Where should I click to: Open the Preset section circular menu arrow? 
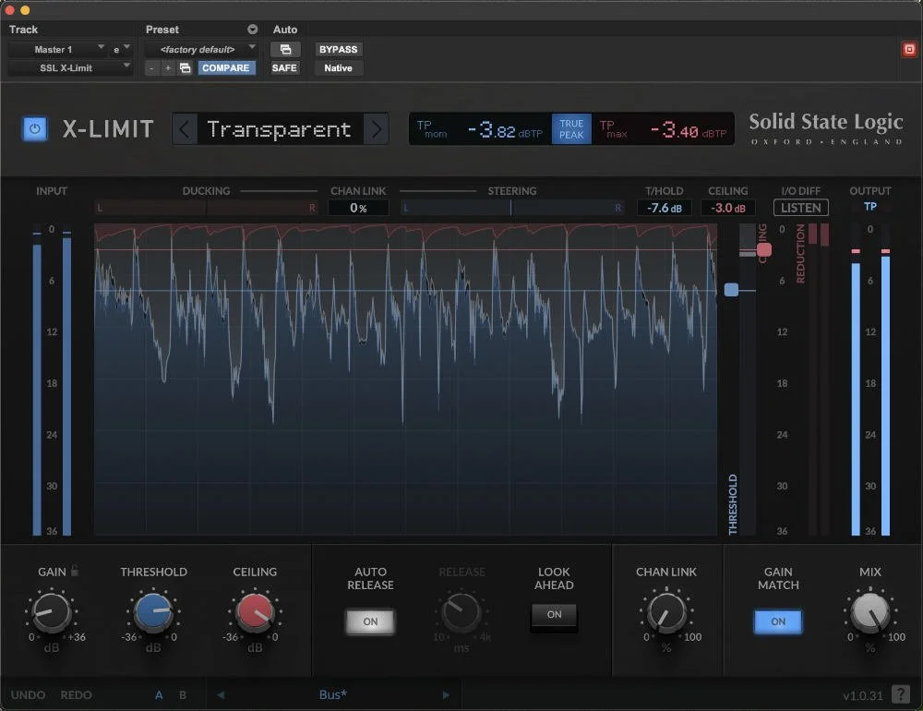(x=253, y=30)
